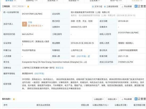Select credit code 91310117MA1J3LP84C under 统一社会信用代码
Screen dimensions: 146x109
[x=32, y=14]
